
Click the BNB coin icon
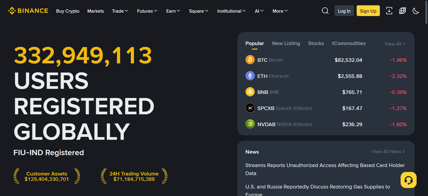coord(250,92)
